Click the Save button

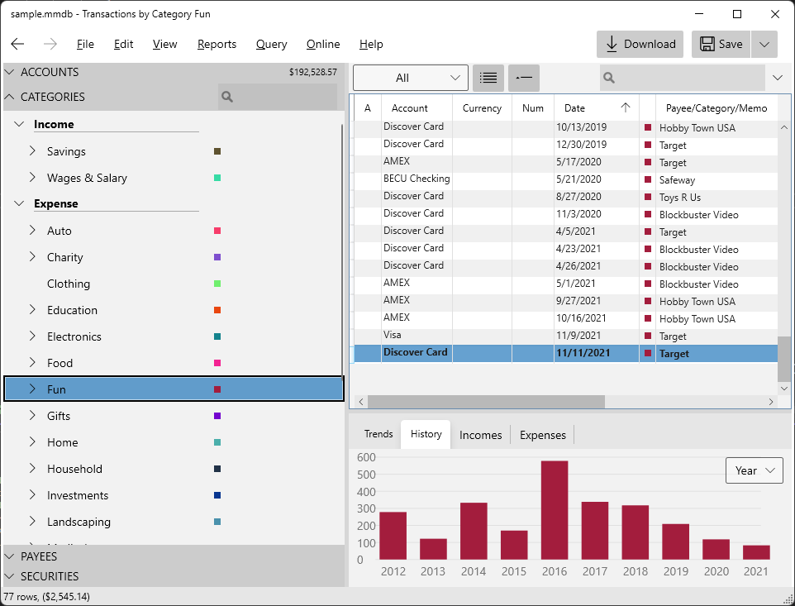click(721, 44)
